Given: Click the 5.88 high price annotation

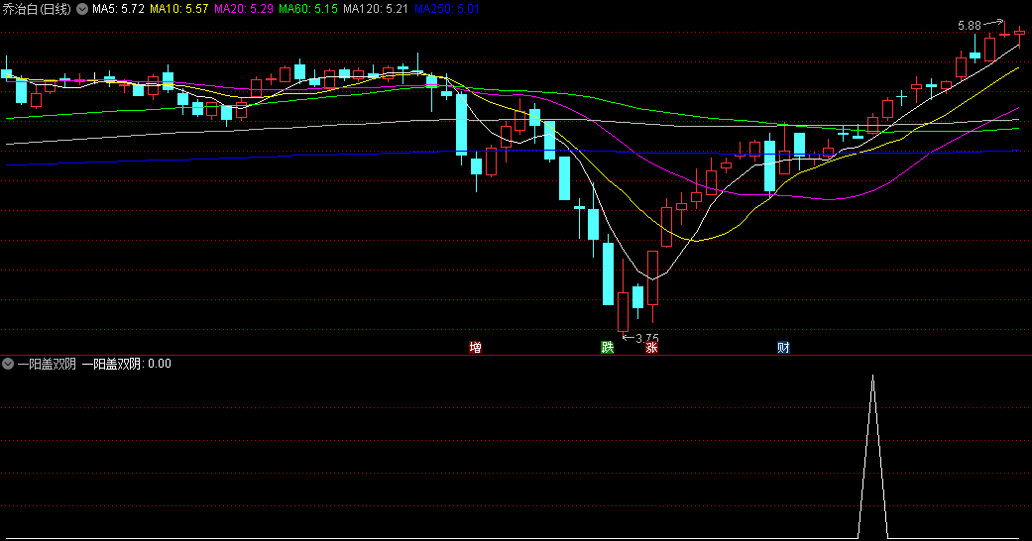Looking at the screenshot, I should [970, 26].
